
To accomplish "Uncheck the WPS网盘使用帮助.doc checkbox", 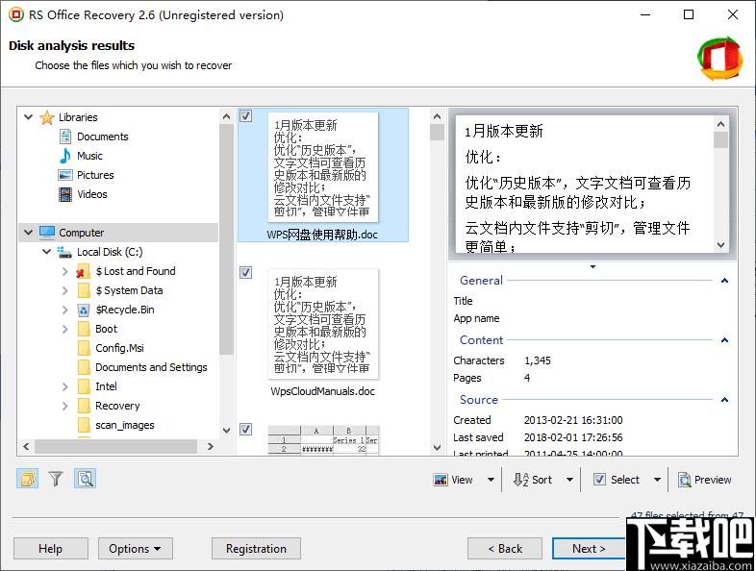I will [x=246, y=115].
